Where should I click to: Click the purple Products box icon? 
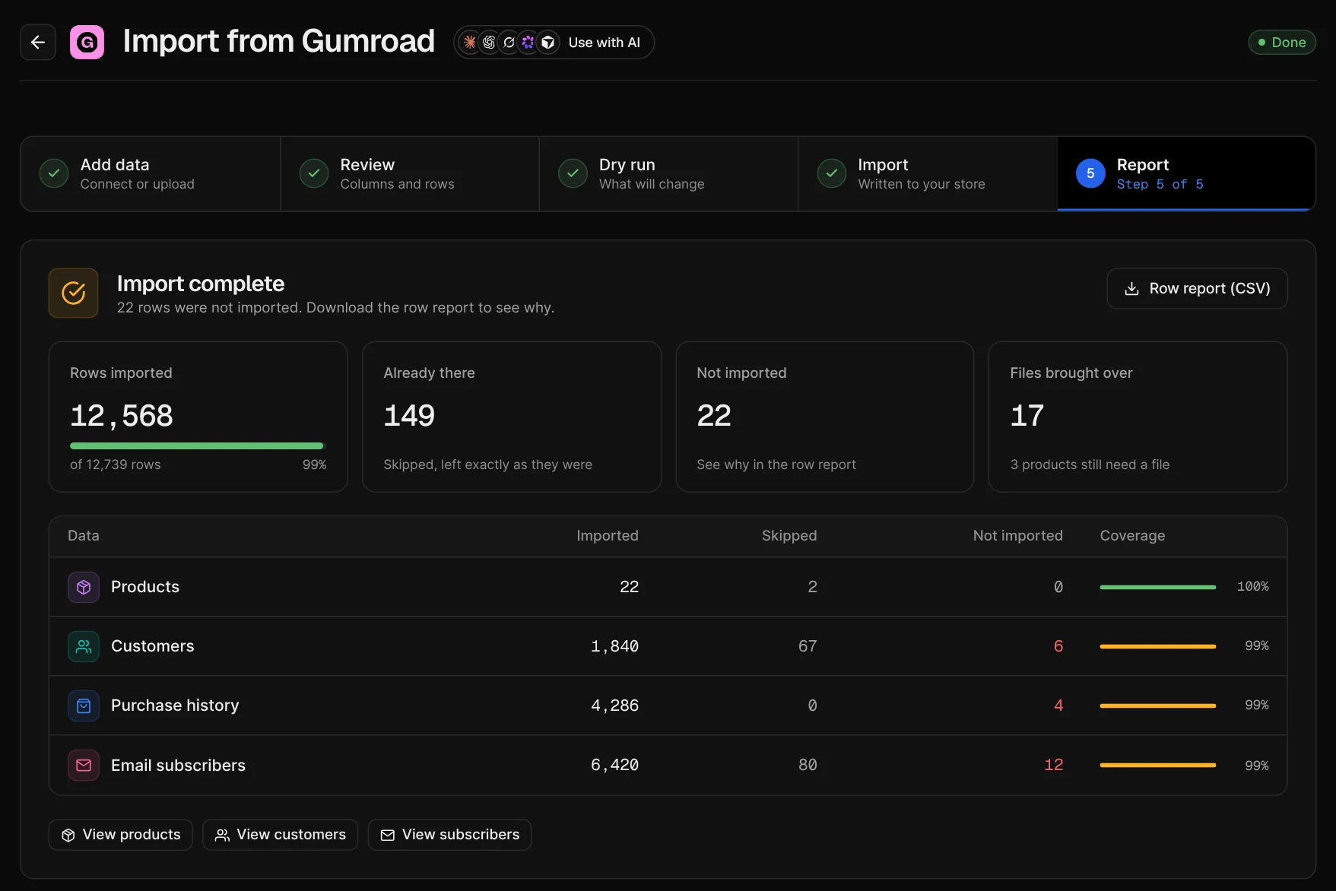click(x=84, y=587)
